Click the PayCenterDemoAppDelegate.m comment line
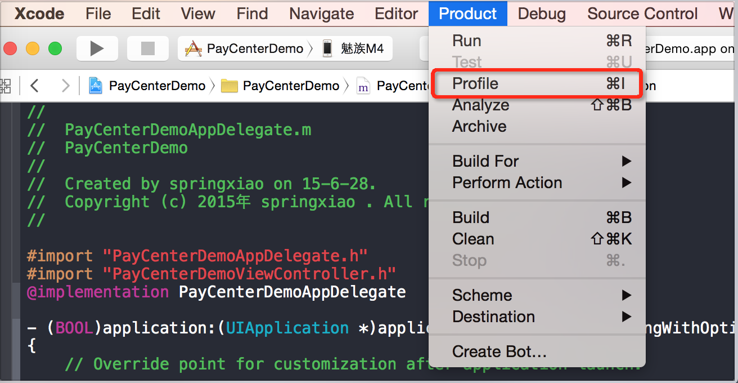 pos(169,130)
